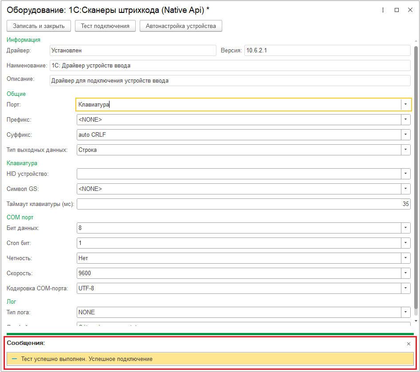Start Автонастройка устройства
The width and height of the screenshot is (420, 372).
pos(181,26)
